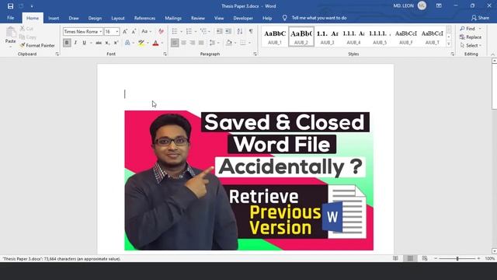Apply the AIUB_1 style
Screen dimensions: 497x280
275,37
